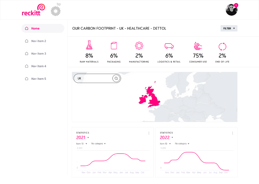Open Item 10 dropdown in 2022 statistics
The height and width of the screenshot is (184, 259).
coord(165,144)
